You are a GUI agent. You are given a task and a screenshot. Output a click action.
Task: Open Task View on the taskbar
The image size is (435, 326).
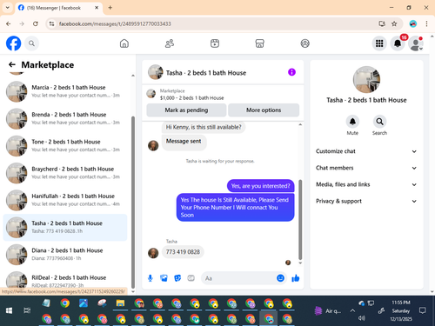[27, 310]
